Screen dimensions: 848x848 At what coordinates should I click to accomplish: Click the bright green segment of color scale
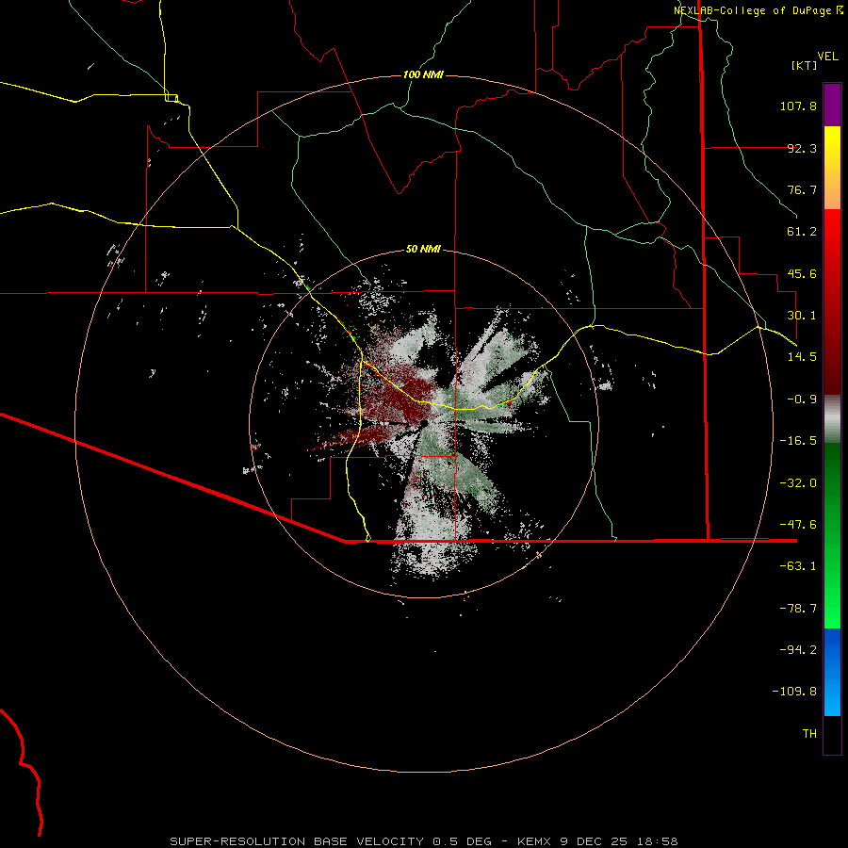click(x=832, y=535)
